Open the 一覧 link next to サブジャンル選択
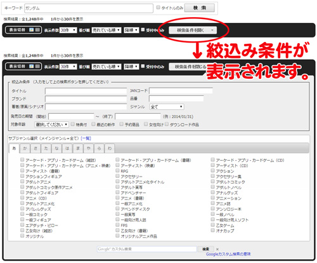This screenshot has width=317, height=263. [x=86, y=138]
